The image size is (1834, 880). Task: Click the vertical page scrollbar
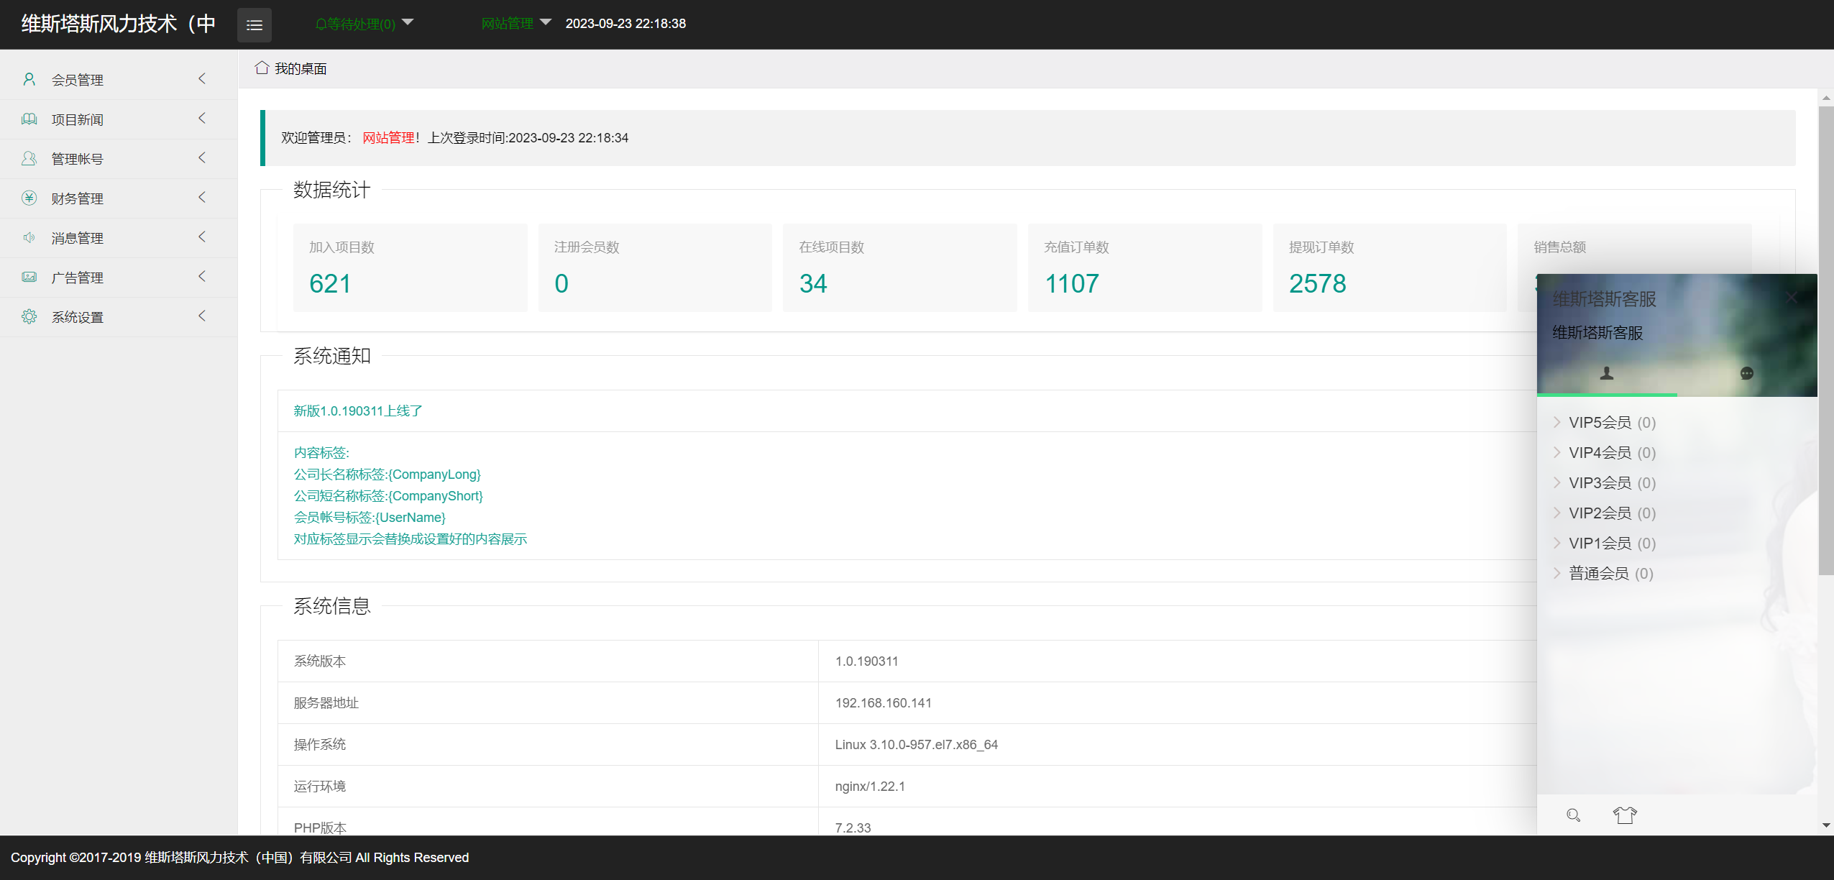1825,338
